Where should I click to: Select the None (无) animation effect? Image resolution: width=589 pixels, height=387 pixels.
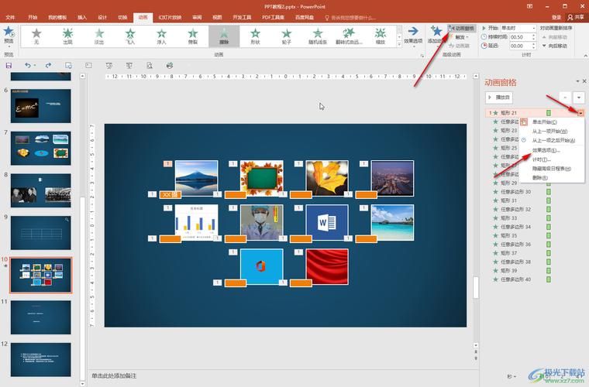pos(36,36)
